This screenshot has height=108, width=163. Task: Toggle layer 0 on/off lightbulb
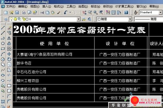(12, 19)
